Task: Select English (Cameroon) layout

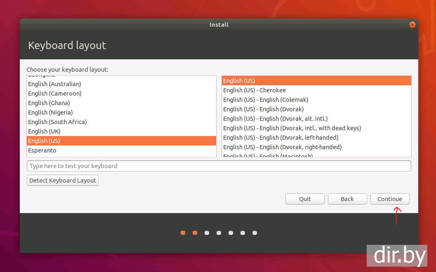Action: [x=122, y=94]
